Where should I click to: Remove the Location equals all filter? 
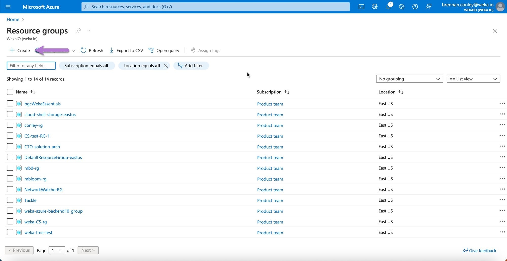(166, 66)
